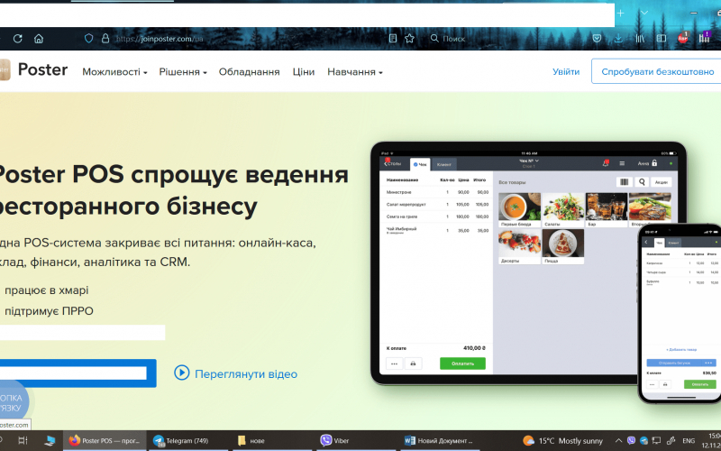Expand the Навчання menu
721x451 pixels.
354,72
